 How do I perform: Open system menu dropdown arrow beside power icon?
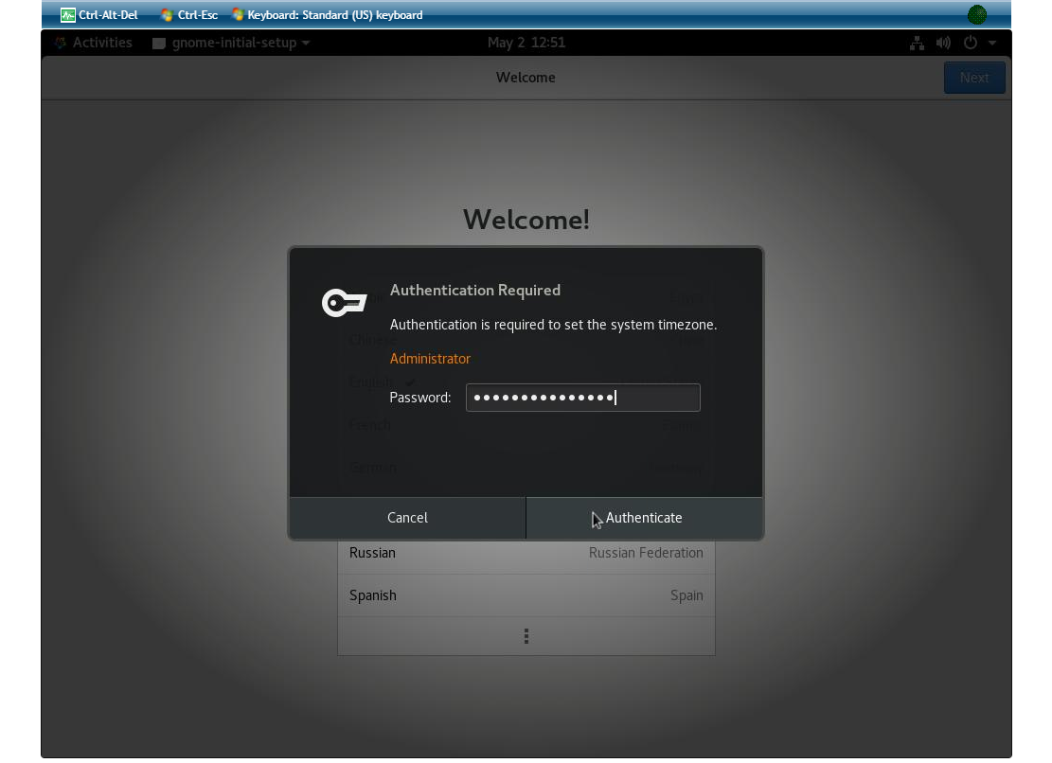992,43
